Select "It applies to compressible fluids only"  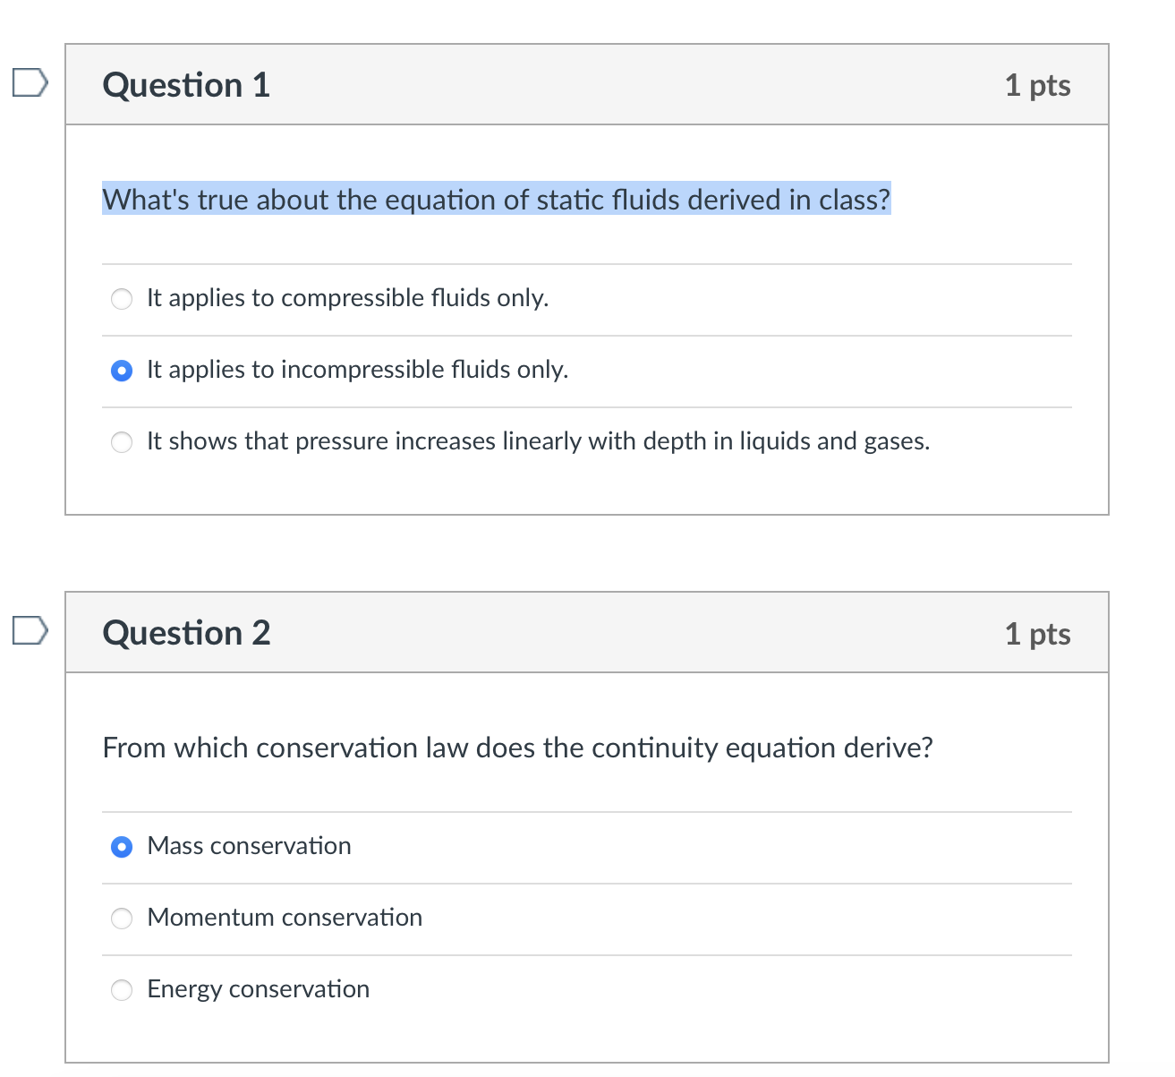(x=122, y=298)
